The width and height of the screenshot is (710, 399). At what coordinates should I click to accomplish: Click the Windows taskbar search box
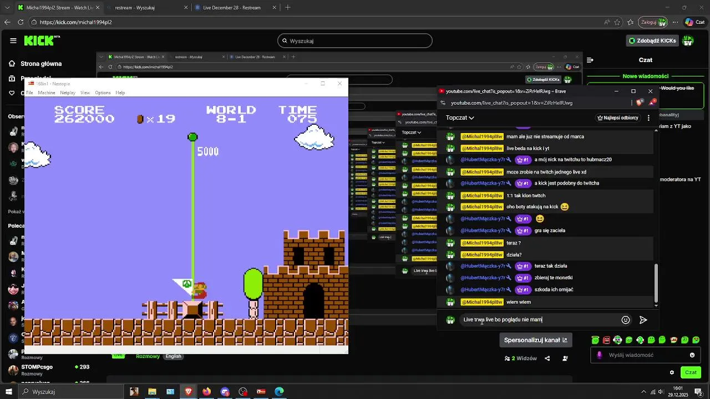pos(71,392)
